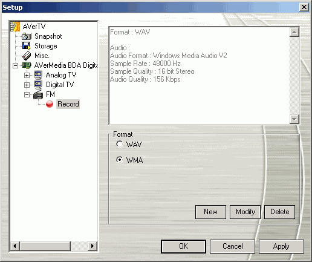
Task: Select the Analog TV label
Action: (61, 75)
